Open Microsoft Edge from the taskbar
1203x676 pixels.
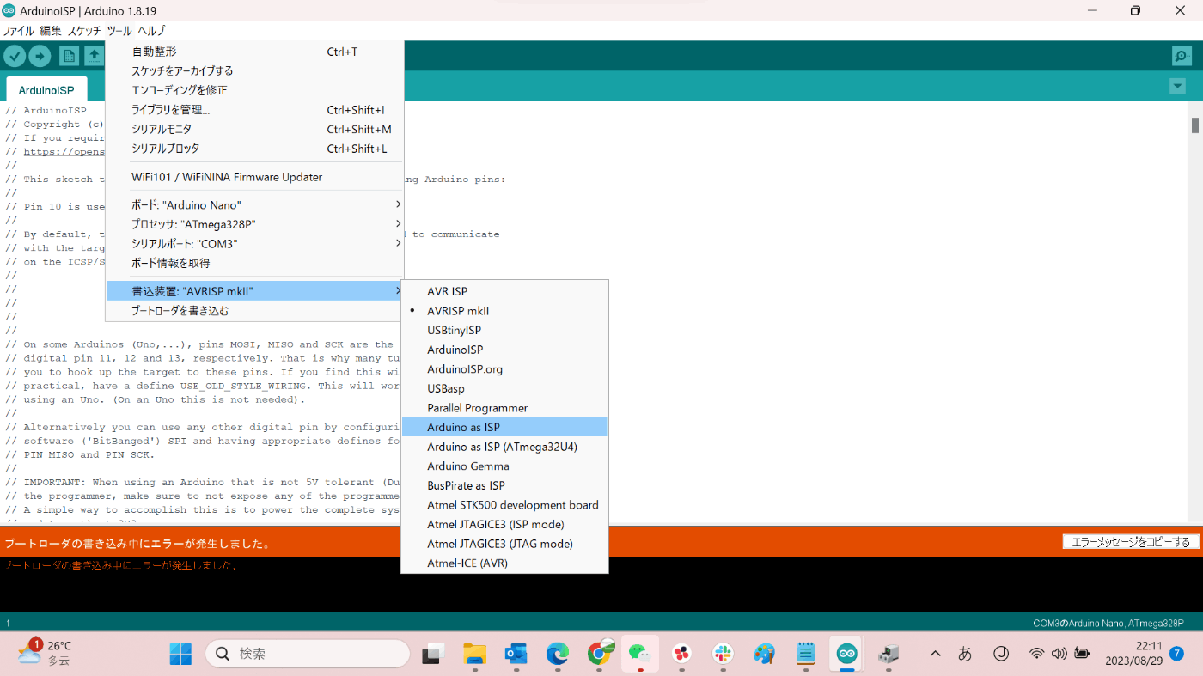558,654
